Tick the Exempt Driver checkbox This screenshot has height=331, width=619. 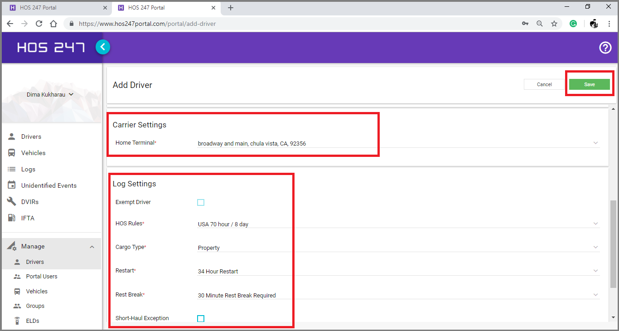201,202
